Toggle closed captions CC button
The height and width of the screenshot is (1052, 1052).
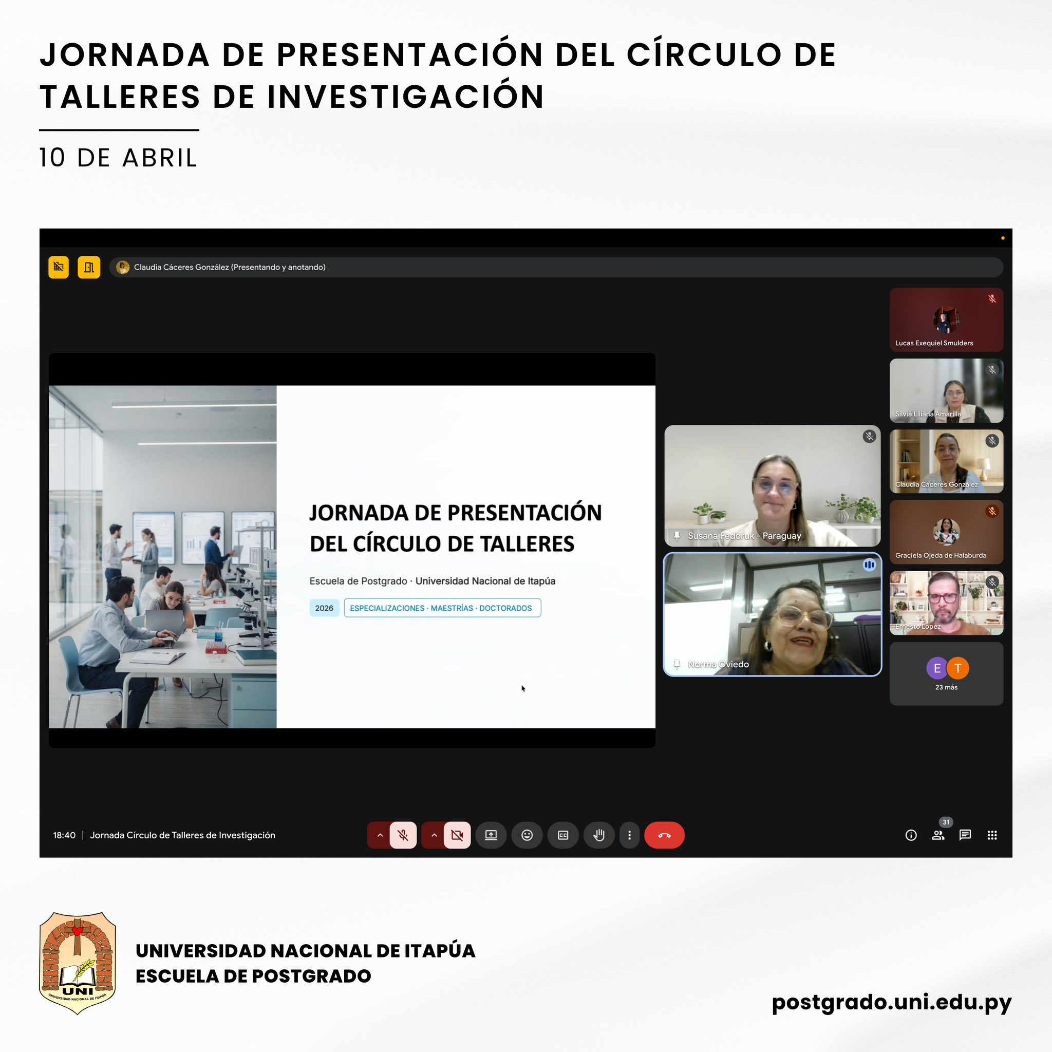pos(563,835)
